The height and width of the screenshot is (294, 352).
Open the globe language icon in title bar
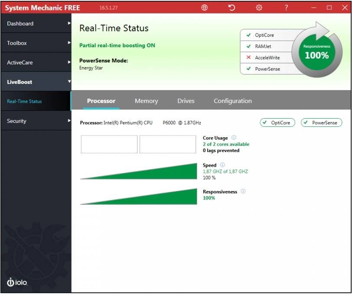pyautogui.click(x=204, y=8)
